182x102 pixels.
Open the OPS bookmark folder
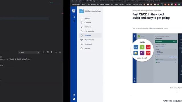129,5
